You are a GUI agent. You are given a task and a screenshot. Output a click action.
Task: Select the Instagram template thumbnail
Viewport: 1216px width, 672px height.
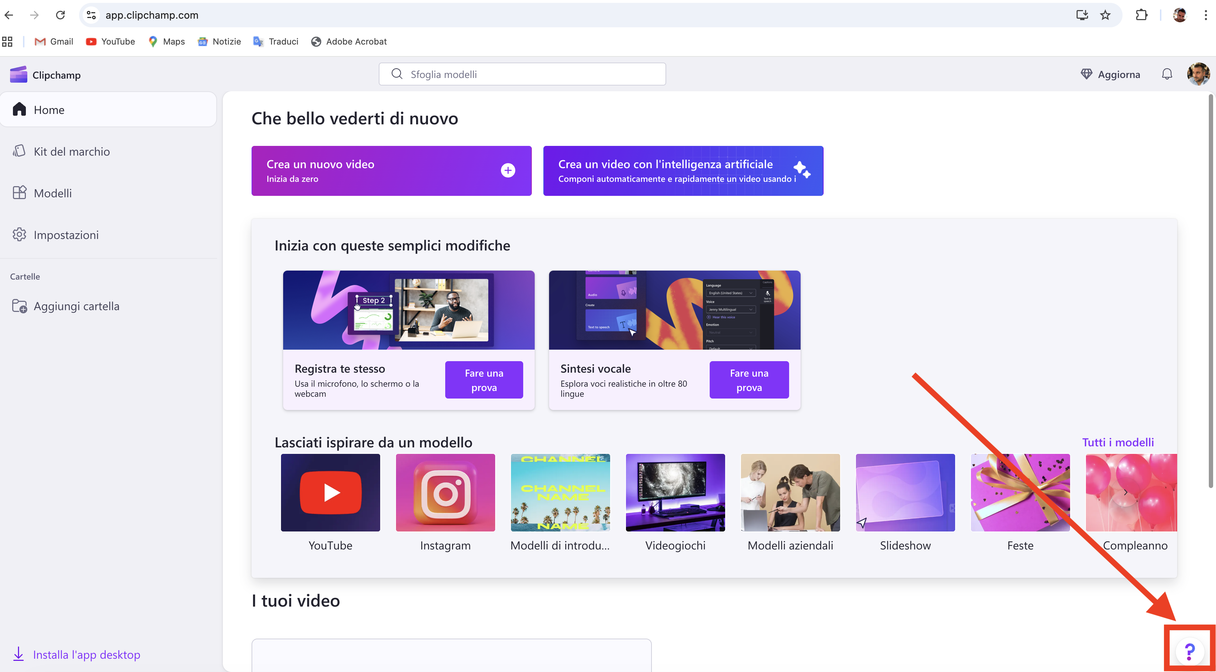pos(445,493)
